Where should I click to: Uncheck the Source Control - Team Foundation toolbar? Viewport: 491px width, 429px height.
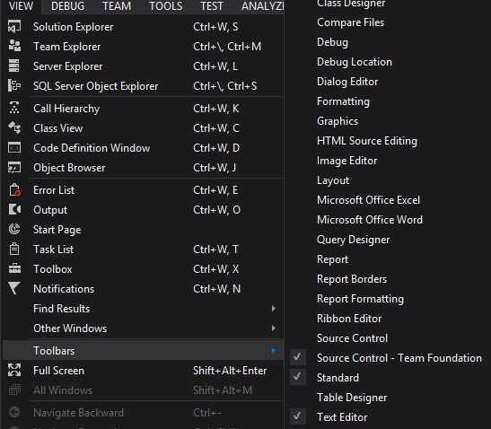click(x=297, y=357)
